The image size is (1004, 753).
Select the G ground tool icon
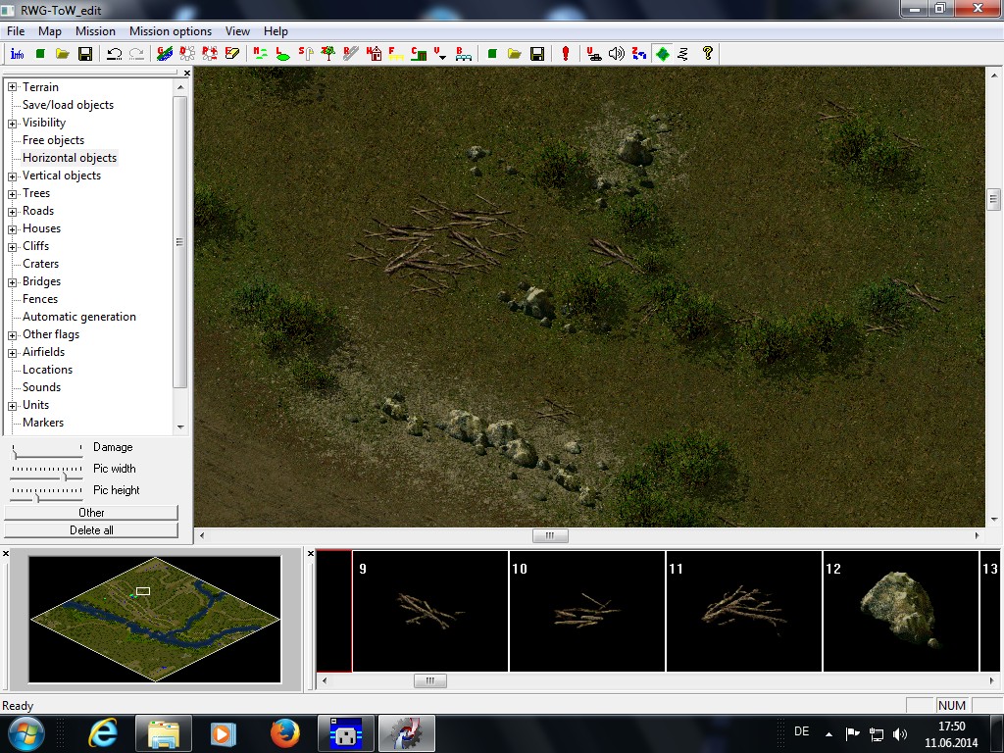[x=165, y=54]
